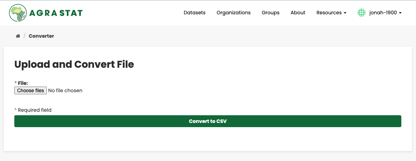Image resolution: width=416 pixels, height=161 pixels.
Task: Click the green user avatar icon
Action: 362,13
